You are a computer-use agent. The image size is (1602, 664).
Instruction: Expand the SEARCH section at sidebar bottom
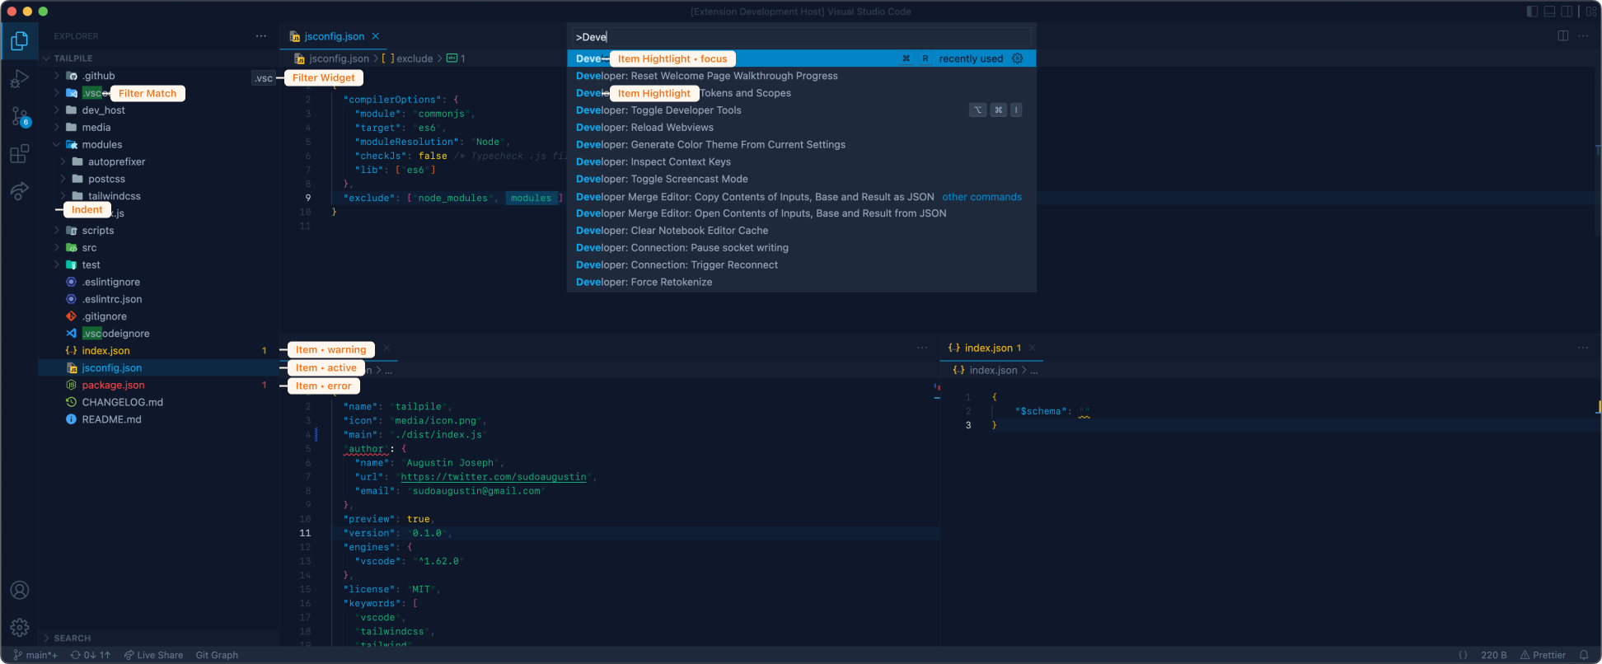coord(73,638)
